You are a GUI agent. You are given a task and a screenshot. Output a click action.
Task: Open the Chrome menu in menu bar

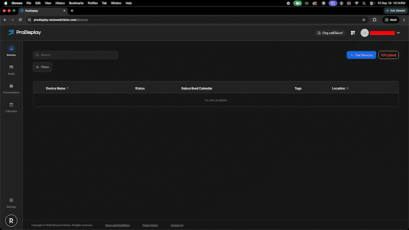[17, 3]
